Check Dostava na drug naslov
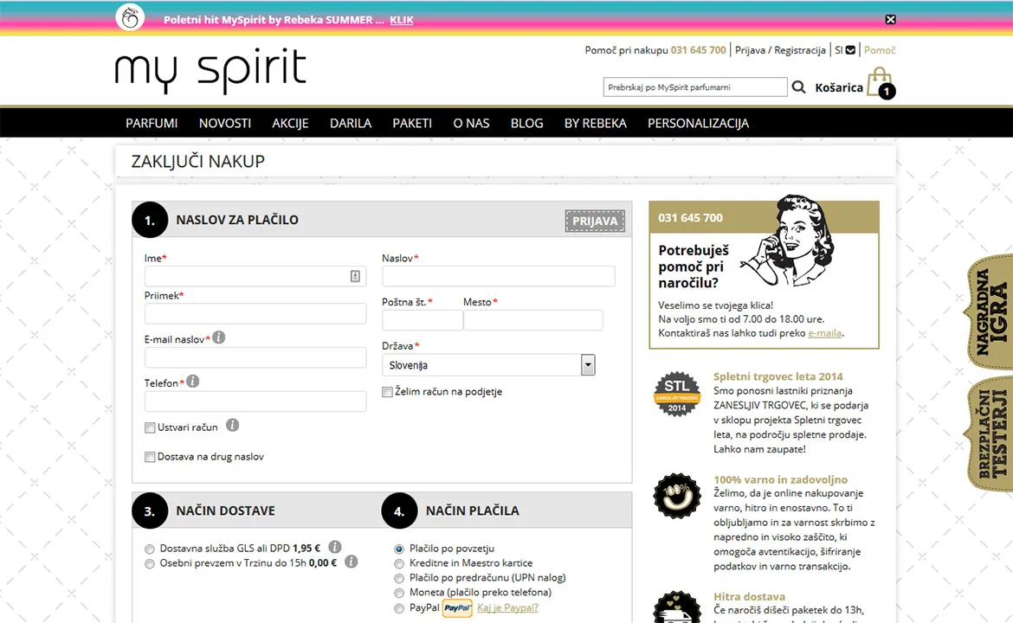This screenshot has width=1013, height=623. click(150, 457)
